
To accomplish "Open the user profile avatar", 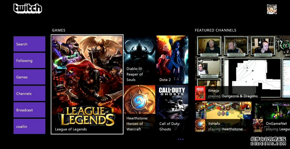I will pos(272,9).
